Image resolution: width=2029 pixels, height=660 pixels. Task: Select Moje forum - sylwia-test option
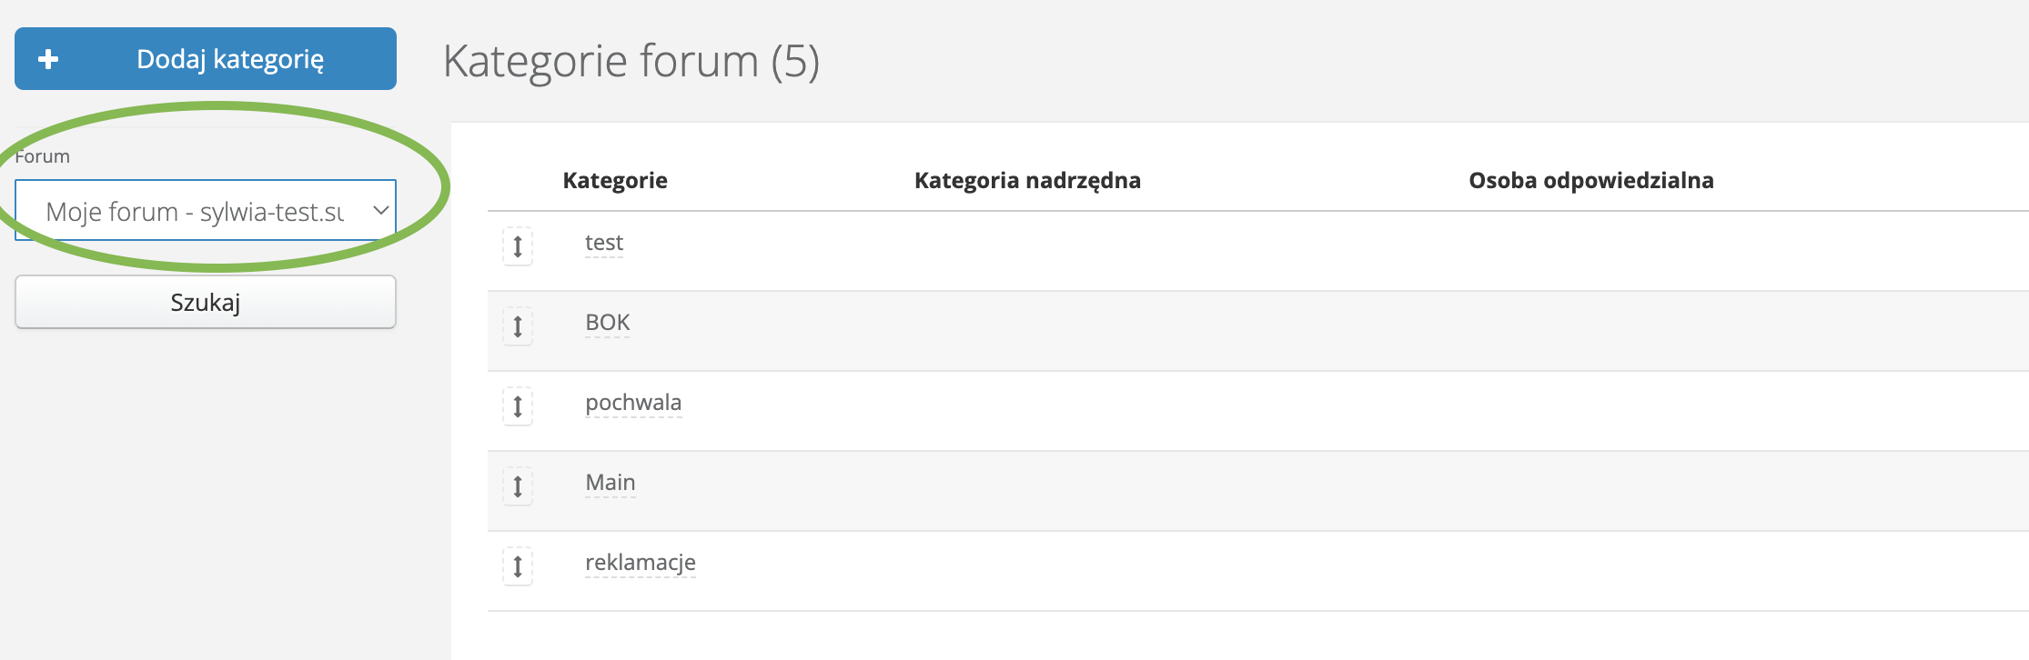pyautogui.click(x=205, y=210)
